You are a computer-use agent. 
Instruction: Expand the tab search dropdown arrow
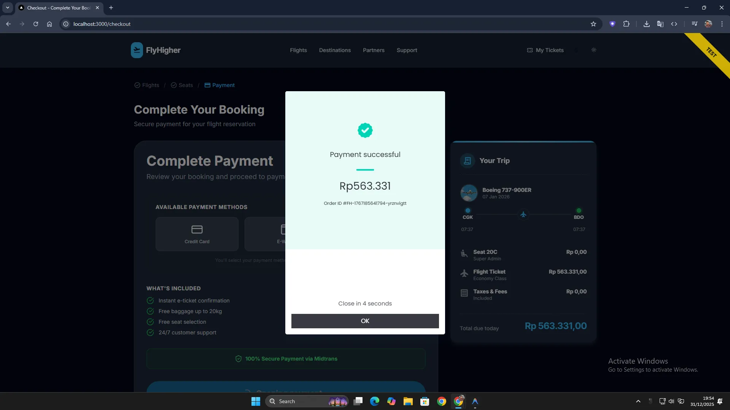click(x=7, y=8)
